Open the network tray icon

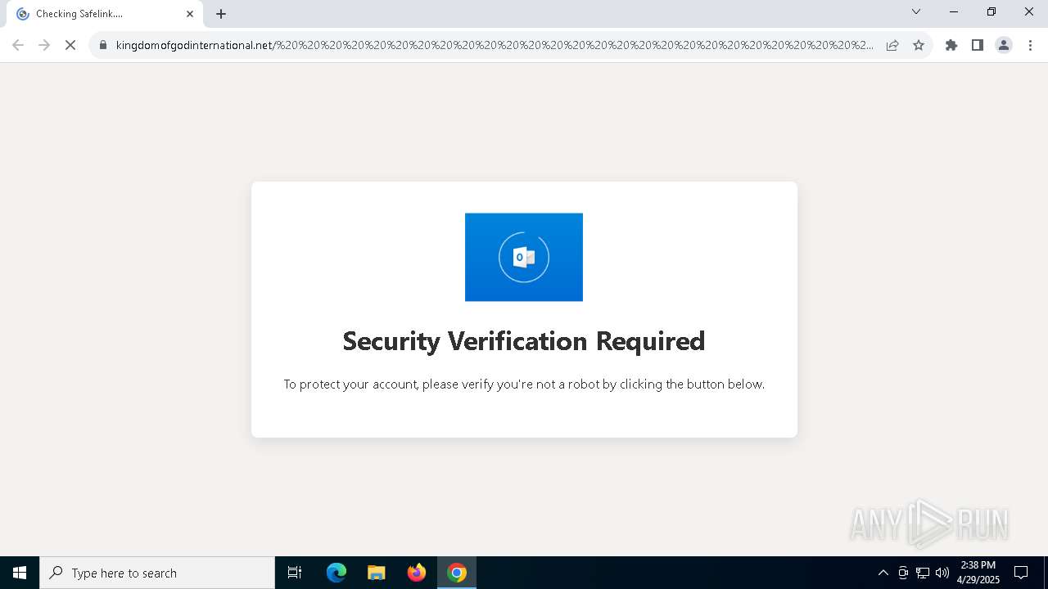click(x=923, y=573)
